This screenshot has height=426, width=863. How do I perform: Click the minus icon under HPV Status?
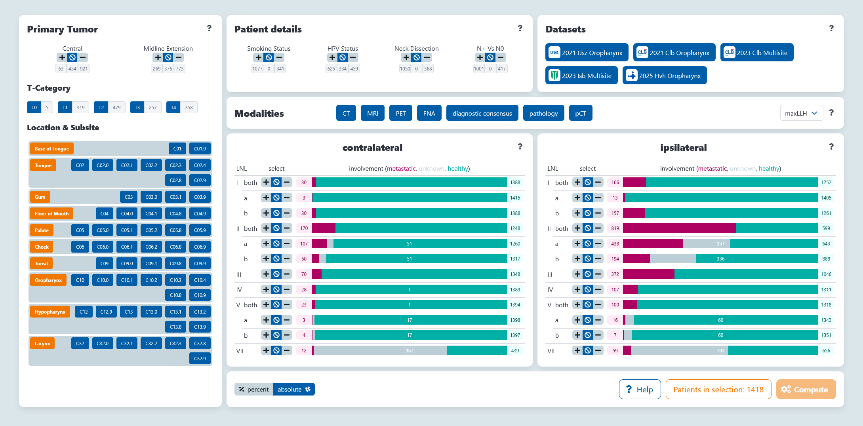[x=353, y=57]
